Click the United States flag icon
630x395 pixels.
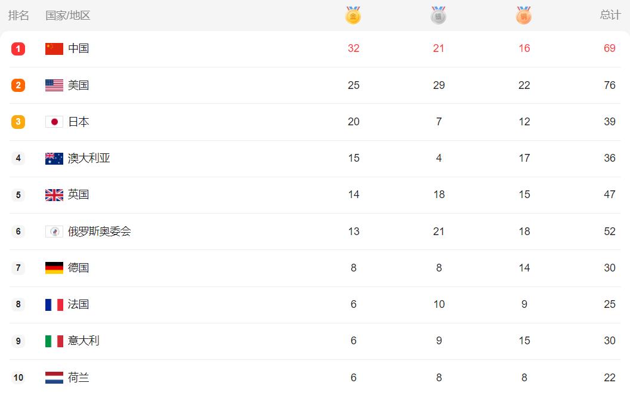[54, 85]
